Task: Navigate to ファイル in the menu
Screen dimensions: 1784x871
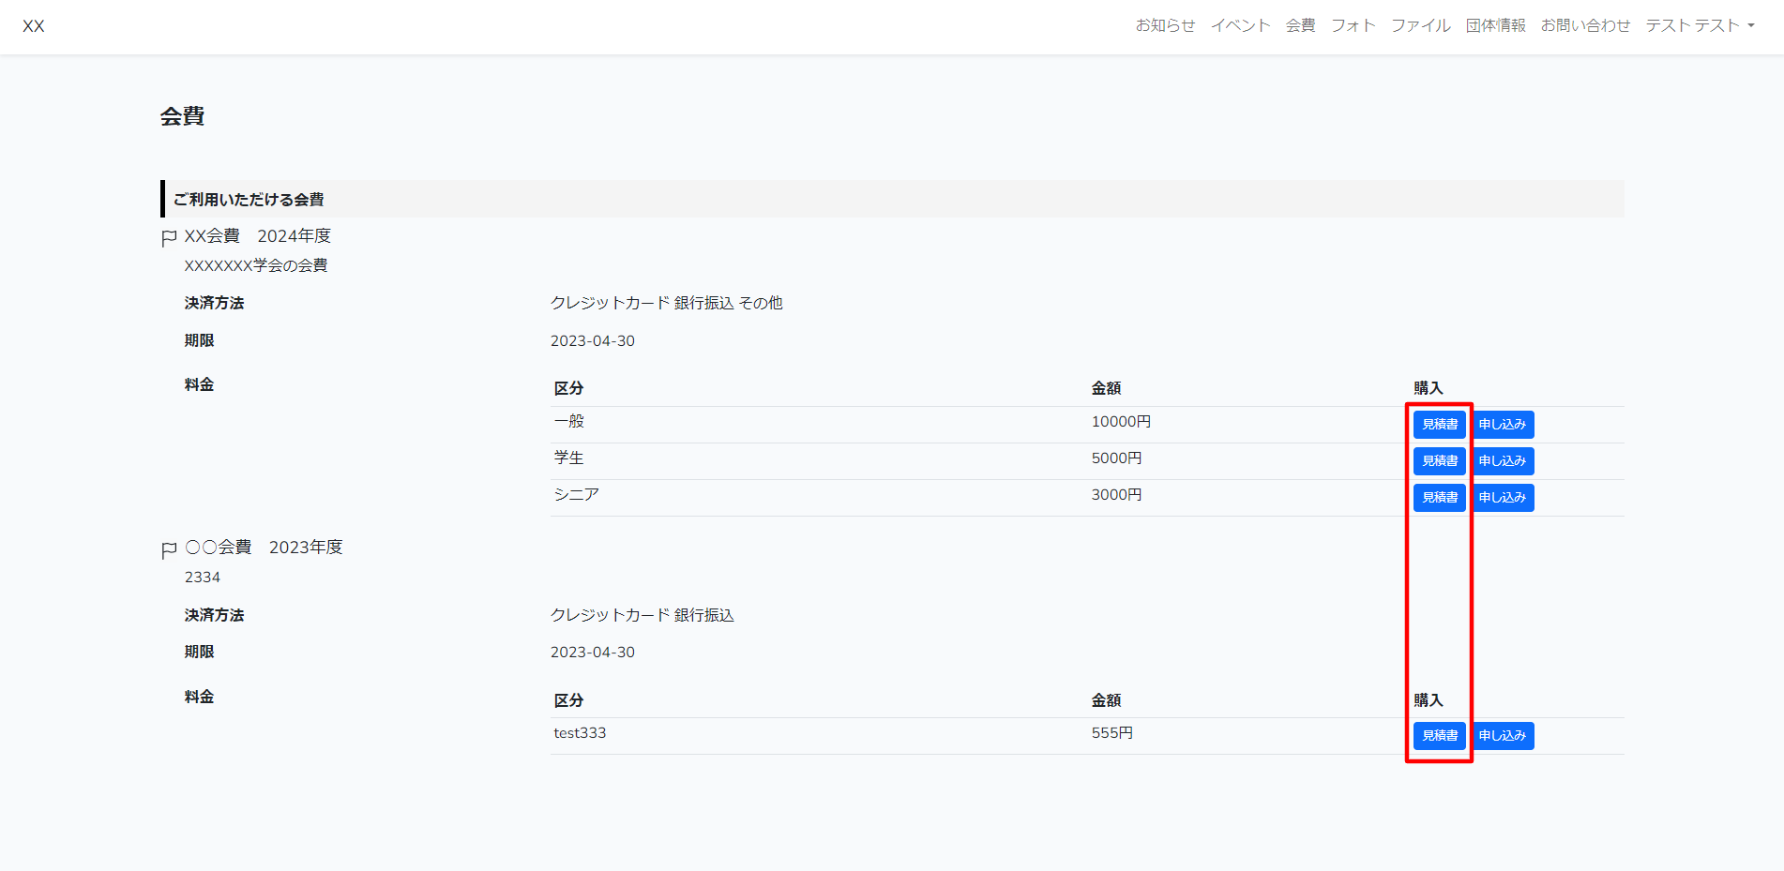Action: point(1420,25)
